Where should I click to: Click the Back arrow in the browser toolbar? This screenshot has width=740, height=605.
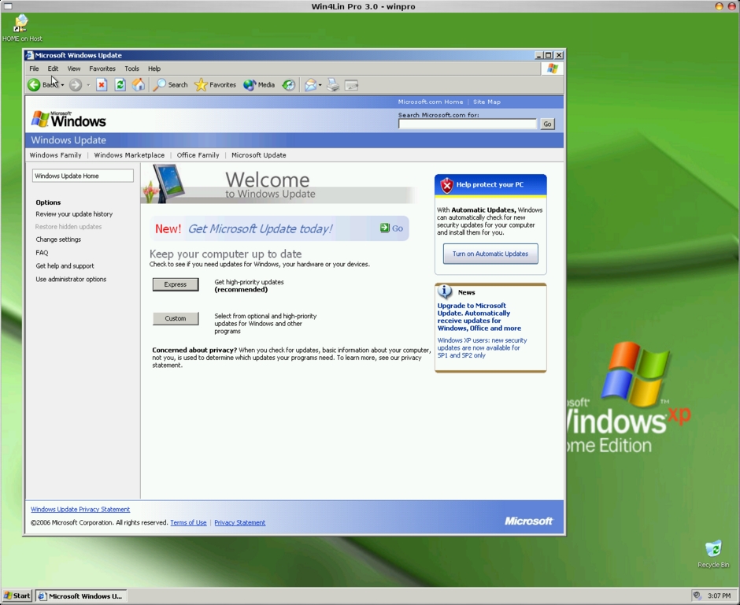tap(35, 85)
